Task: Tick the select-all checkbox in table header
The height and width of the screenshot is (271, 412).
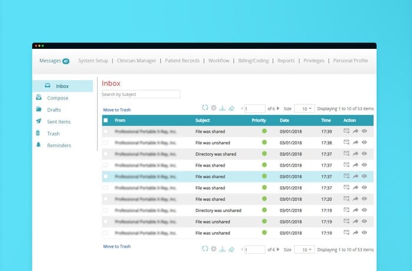Action: 106,120
